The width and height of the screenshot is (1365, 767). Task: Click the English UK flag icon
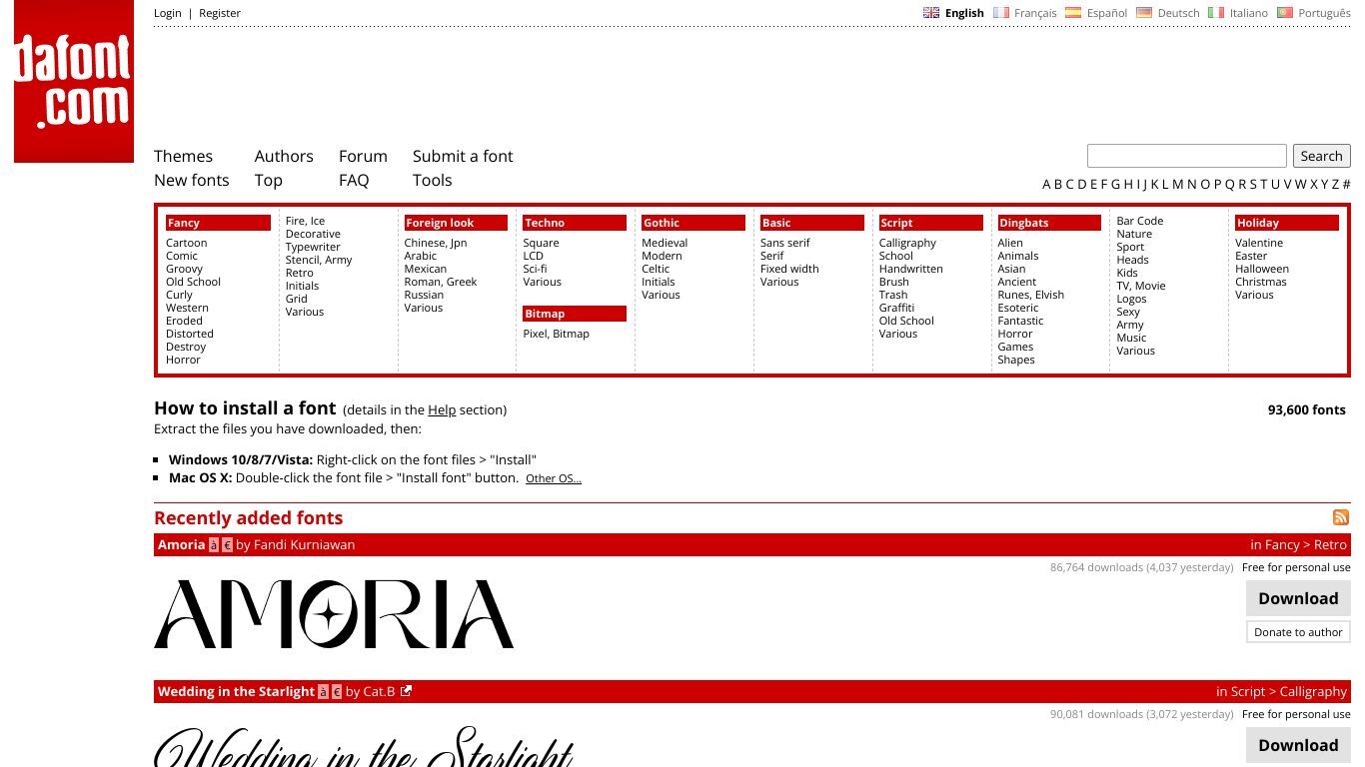pos(931,13)
